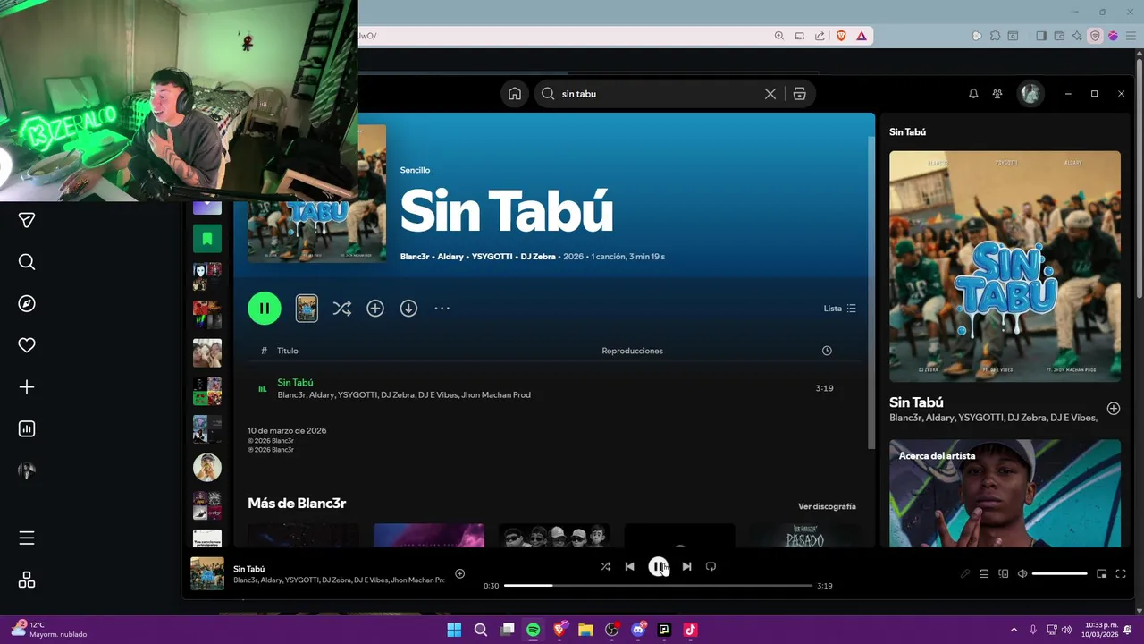Screen dimensions: 1144x644
Task: Open the lyrics microphone icon
Action: click(965, 573)
